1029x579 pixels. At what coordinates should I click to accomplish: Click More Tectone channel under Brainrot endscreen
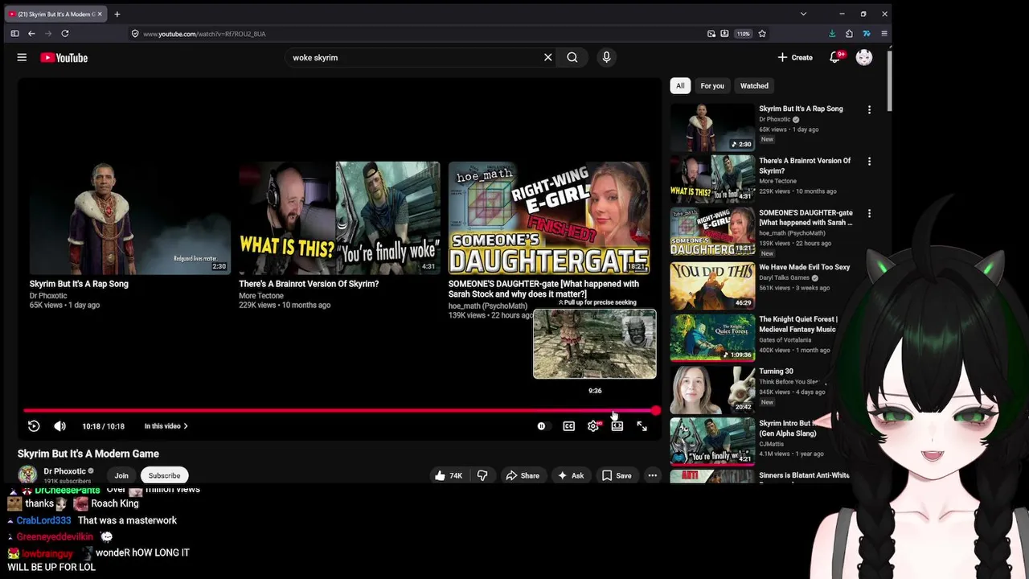tap(261, 296)
